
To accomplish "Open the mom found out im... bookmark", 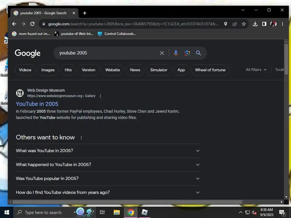I will [x=31, y=34].
